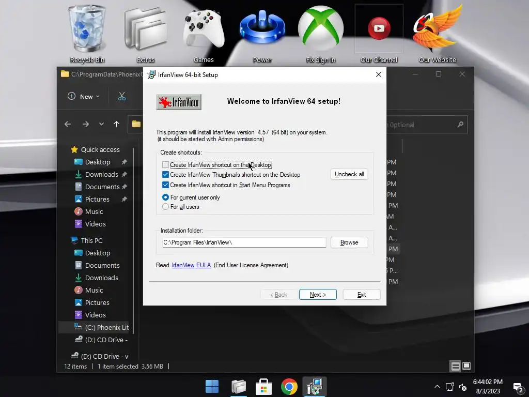
Task: Select the (D:) CD Drive - v entry
Action: point(100,356)
